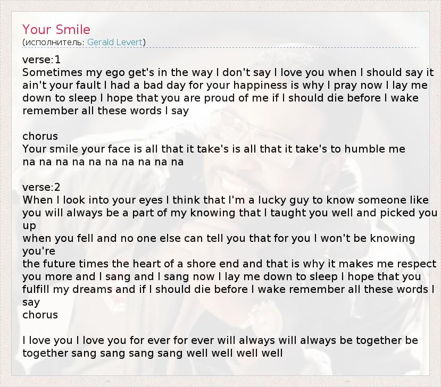Click the line starting "fulfill my dreams"

(x=228, y=289)
